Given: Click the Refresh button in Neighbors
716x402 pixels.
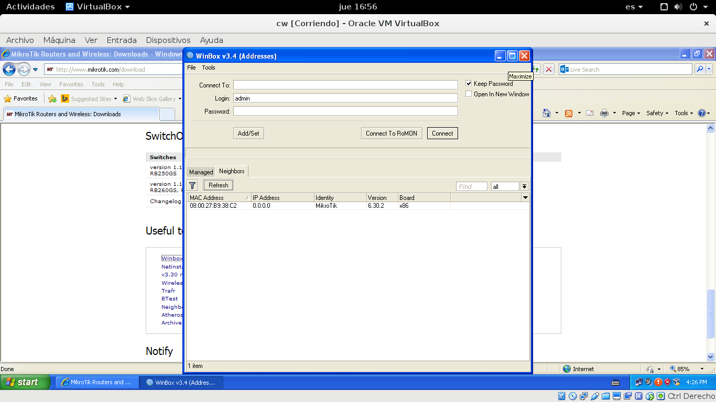Looking at the screenshot, I should coord(219,185).
